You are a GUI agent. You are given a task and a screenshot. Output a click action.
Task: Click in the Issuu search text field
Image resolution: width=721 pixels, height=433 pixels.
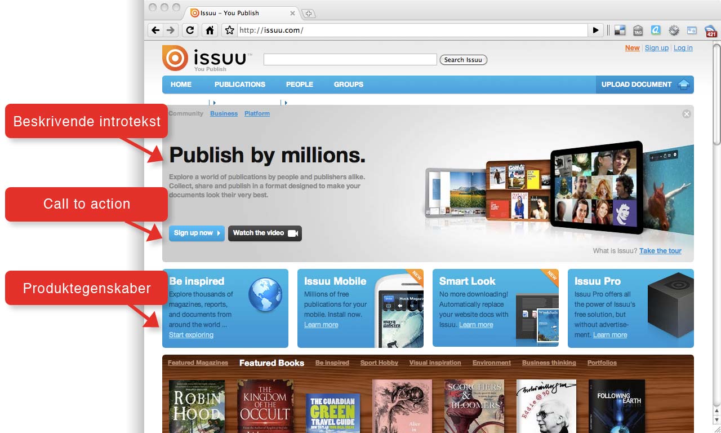[x=350, y=60]
